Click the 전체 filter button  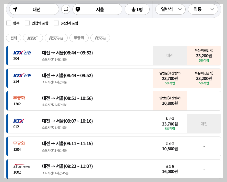pyautogui.click(x=14, y=38)
